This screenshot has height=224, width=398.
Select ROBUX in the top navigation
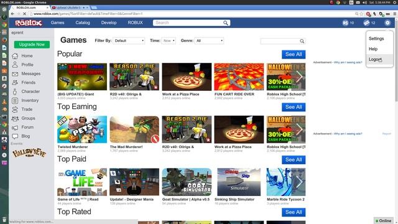click(x=135, y=22)
